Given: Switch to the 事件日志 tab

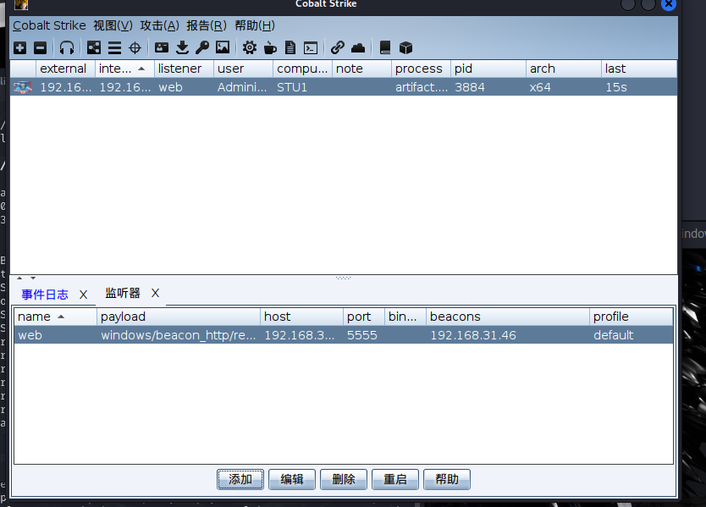Looking at the screenshot, I should pos(45,295).
